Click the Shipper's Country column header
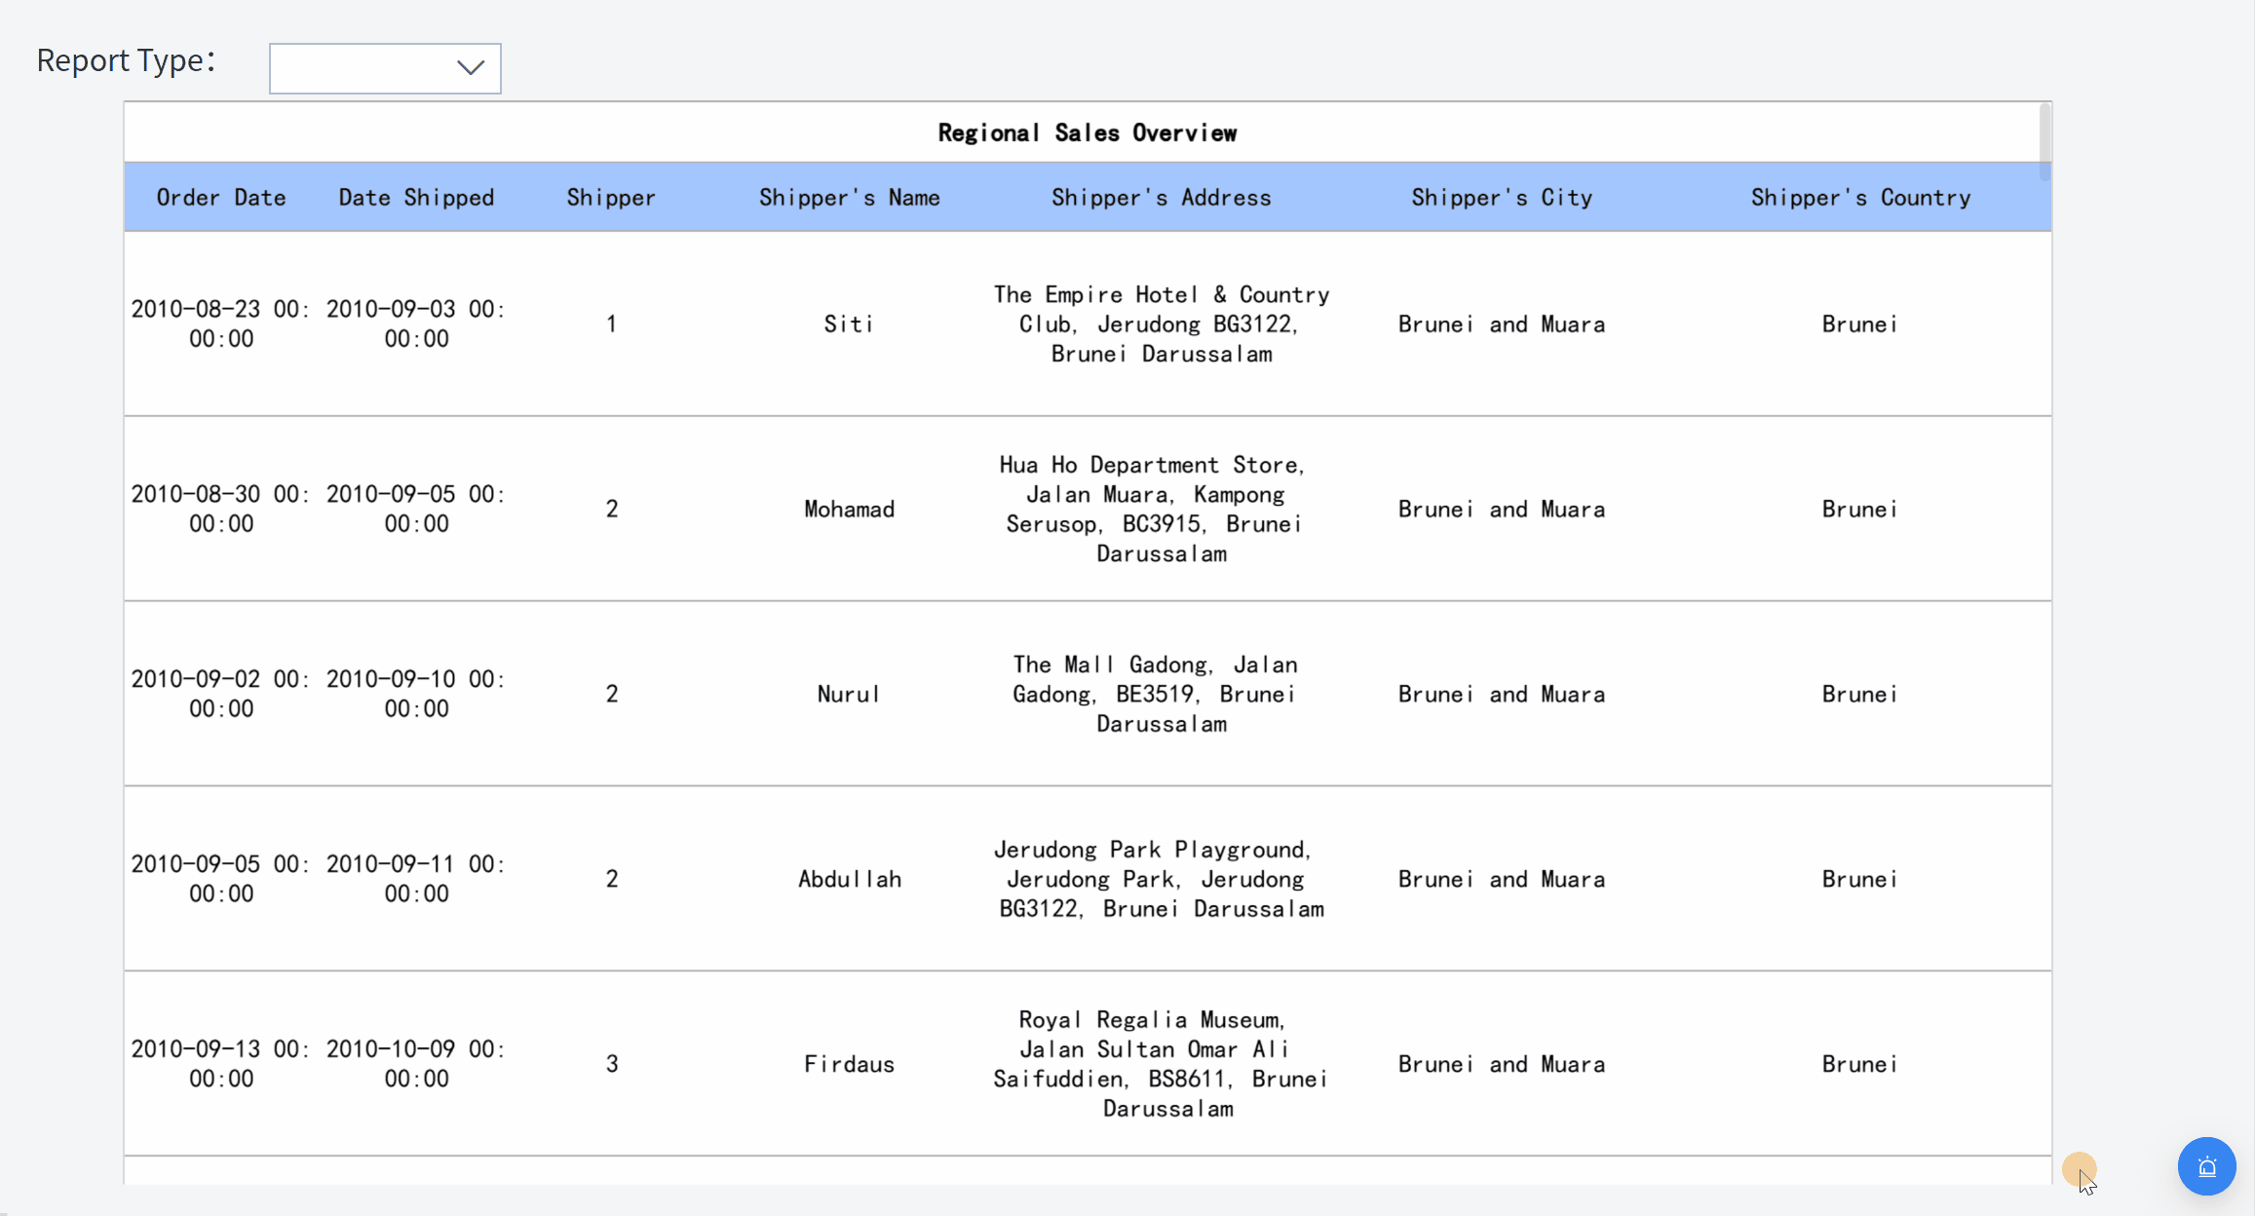Screen dimensions: 2255x1216 pos(1860,198)
